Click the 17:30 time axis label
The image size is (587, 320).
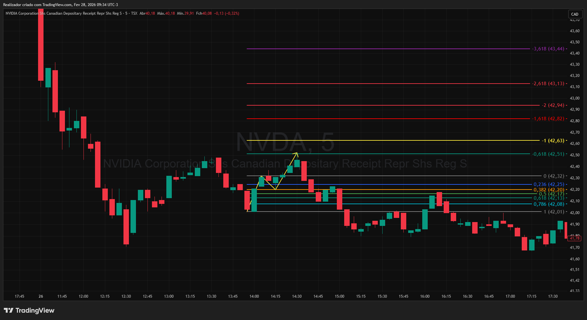(553, 296)
